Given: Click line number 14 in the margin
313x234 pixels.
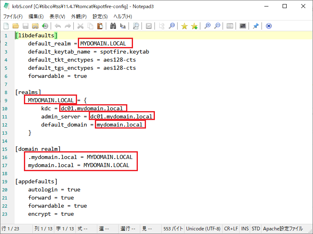Looking at the screenshot, I should pyautogui.click(x=4, y=141).
